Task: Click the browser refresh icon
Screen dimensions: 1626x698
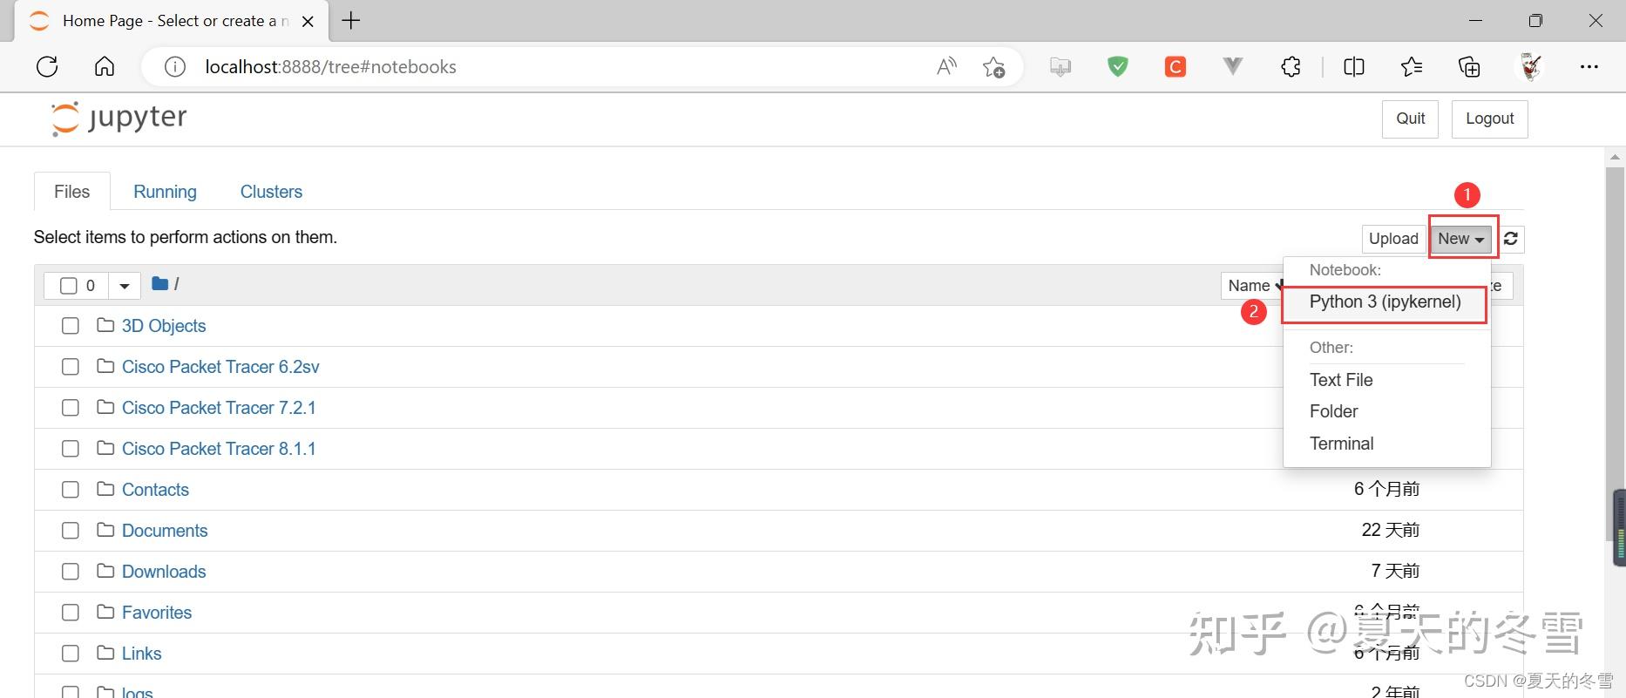Action: coord(47,67)
